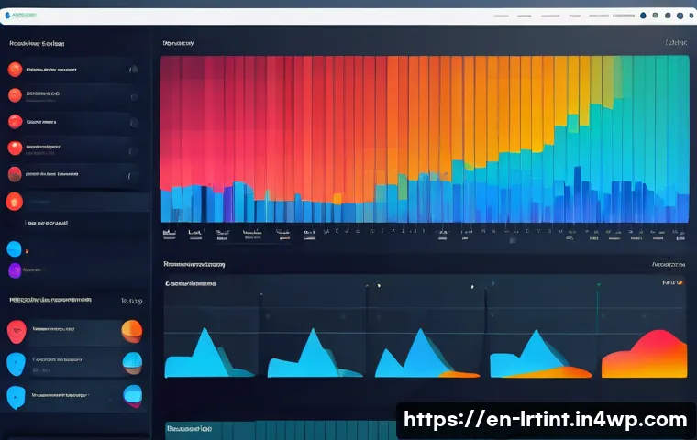The height and width of the screenshot is (440, 697).
Task: Toggle the indicator on the fifth sidebar row
Action: tap(134, 173)
